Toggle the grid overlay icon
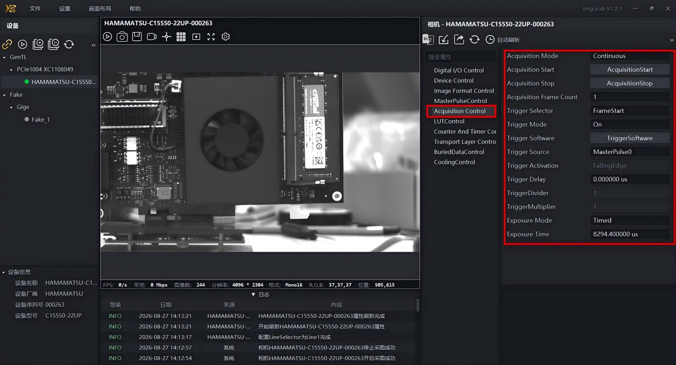This screenshot has height=365, width=676. coord(181,37)
